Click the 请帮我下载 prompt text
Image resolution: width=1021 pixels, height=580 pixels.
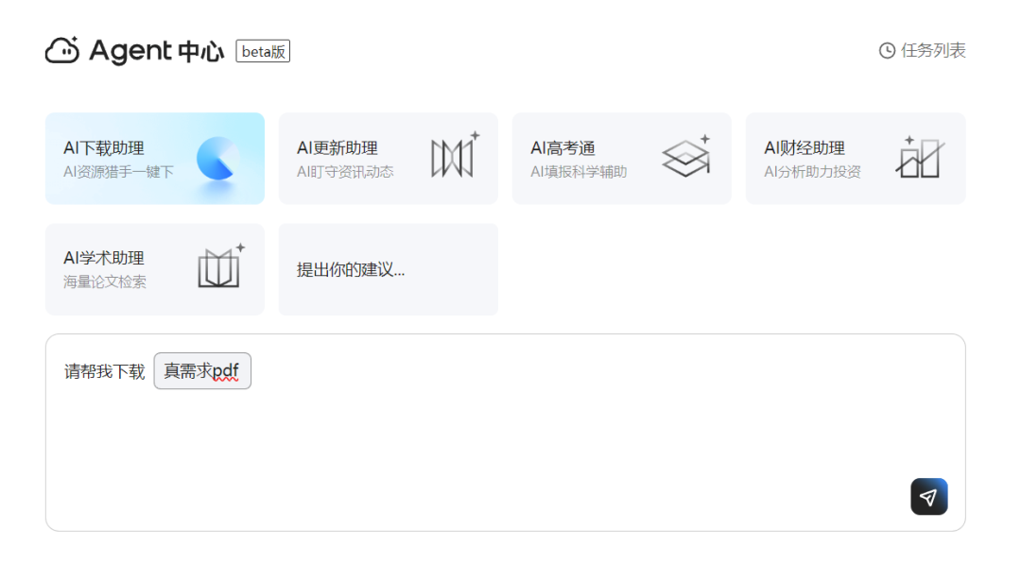coord(104,372)
